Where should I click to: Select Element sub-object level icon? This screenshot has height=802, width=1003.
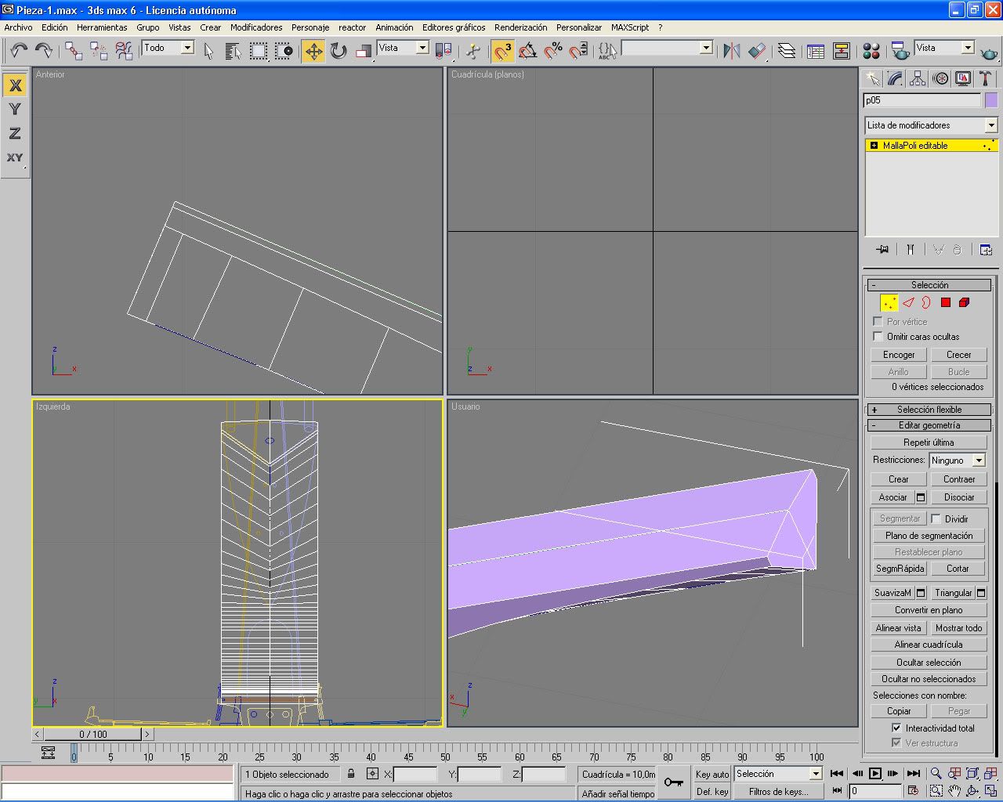(965, 302)
